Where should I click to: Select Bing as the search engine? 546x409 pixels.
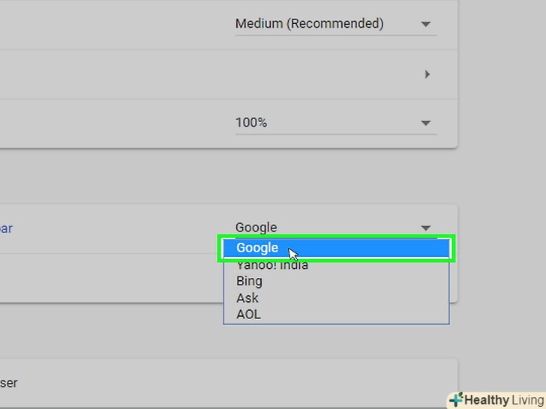[249, 282]
